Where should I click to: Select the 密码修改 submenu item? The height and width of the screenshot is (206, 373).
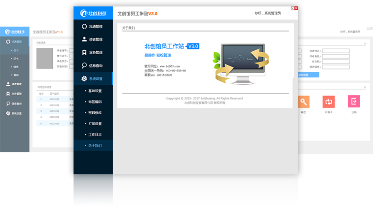pyautogui.click(x=95, y=112)
